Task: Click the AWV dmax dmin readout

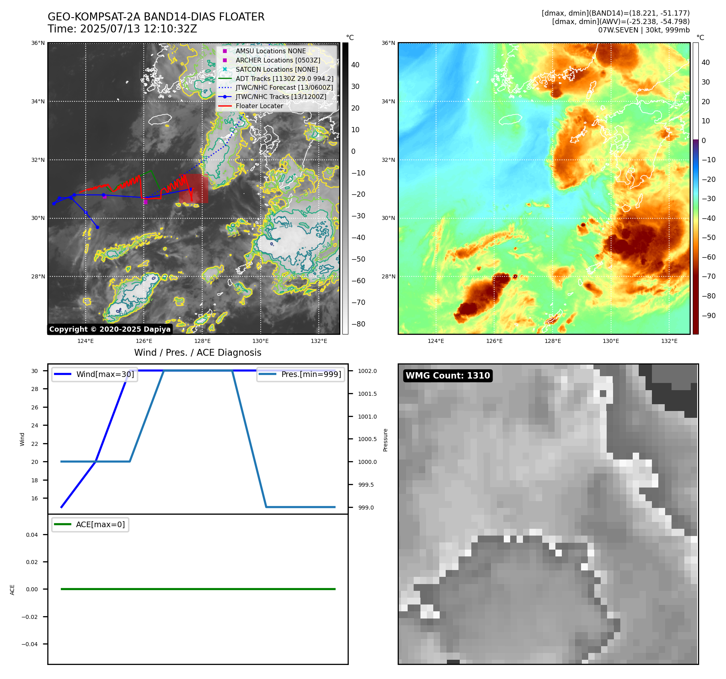Action: 621,22
